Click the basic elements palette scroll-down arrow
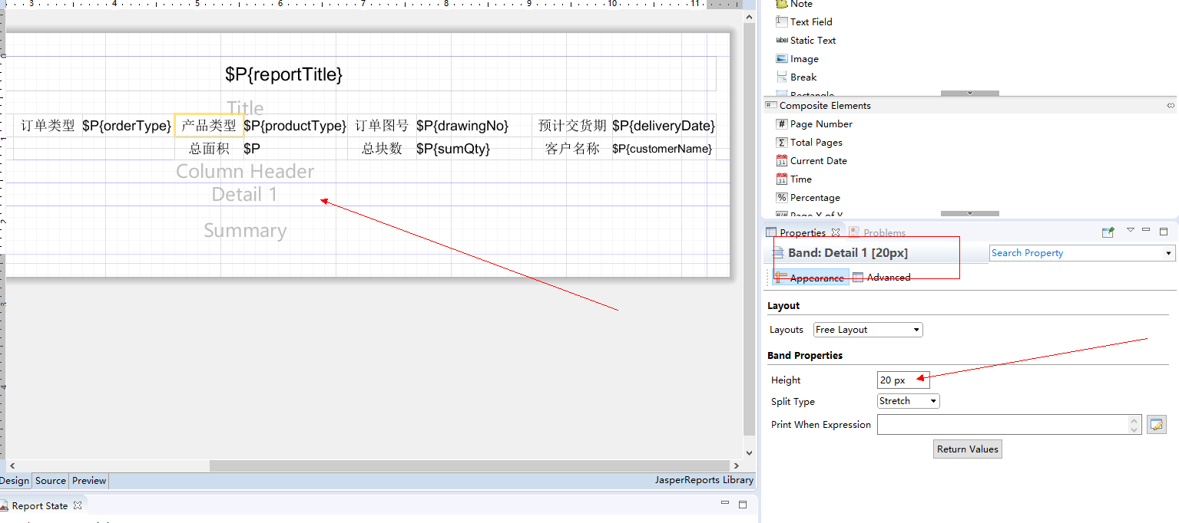Viewport: 1179px width, 523px height. tap(970, 93)
